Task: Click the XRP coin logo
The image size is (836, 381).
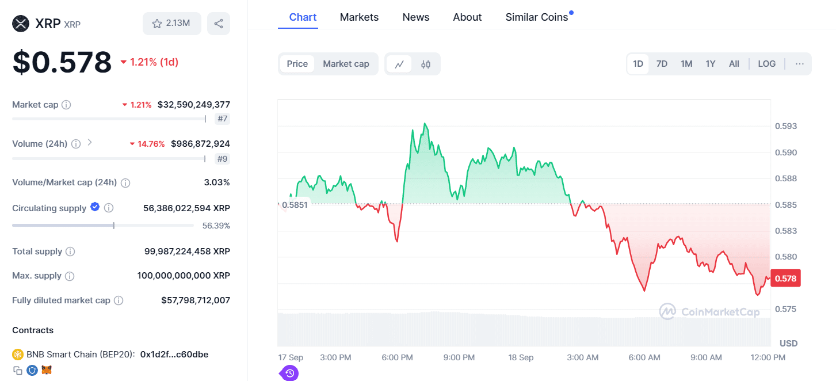Action: [x=20, y=24]
